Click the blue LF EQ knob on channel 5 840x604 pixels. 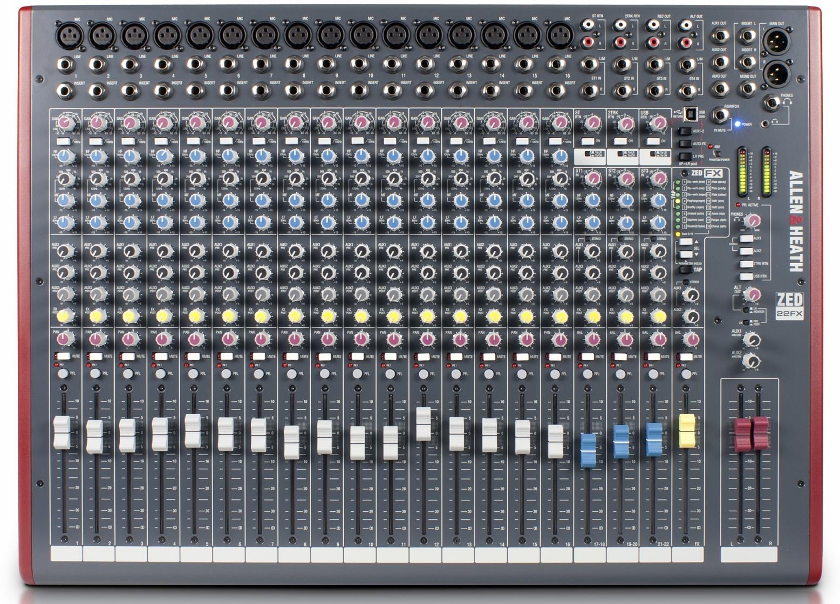coord(197,222)
